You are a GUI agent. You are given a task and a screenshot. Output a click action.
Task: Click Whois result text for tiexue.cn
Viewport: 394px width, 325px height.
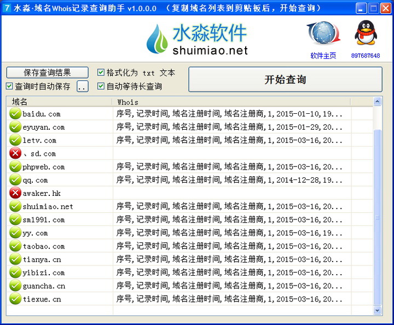coord(229,299)
